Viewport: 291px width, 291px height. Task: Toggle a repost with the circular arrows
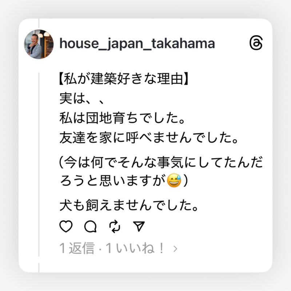click(114, 227)
